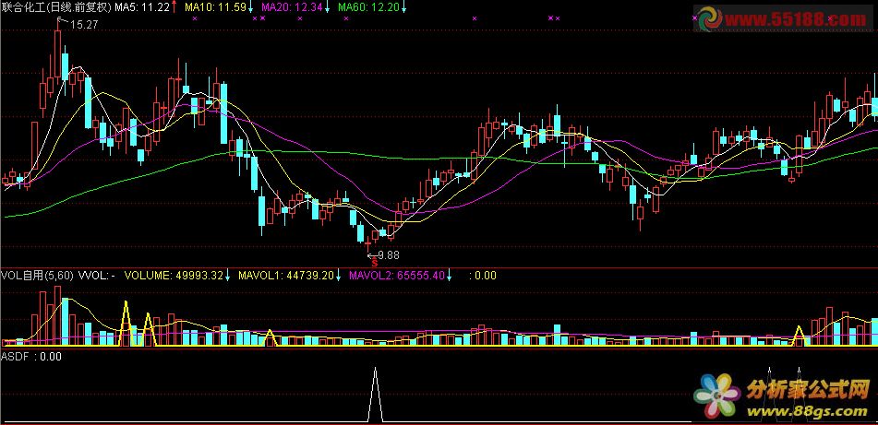Click the red up arrow after MA5
The height and width of the screenshot is (425, 878).
pos(174,6)
